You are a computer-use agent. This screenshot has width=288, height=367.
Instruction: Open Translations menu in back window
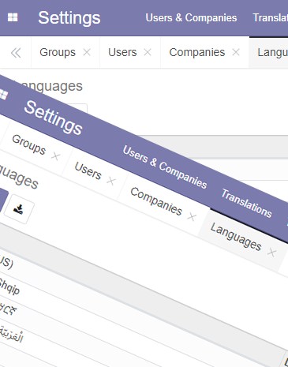(271, 17)
